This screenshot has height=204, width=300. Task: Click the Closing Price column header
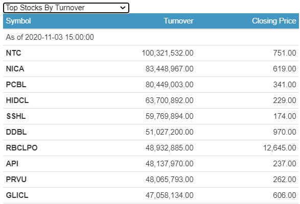[274, 21]
